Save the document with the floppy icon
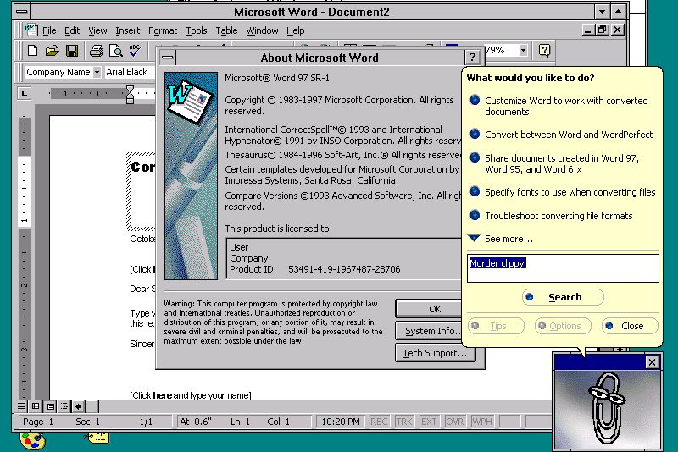This screenshot has width=678, height=452. 72,51
